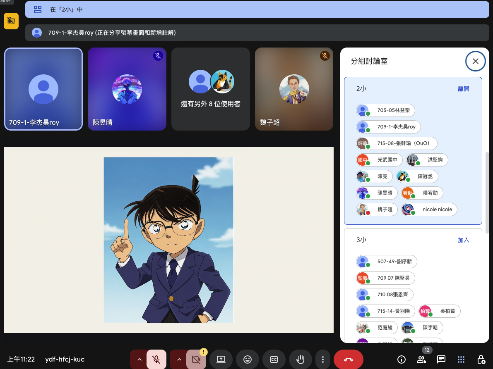Screen dimensions: 493x369
Task: Open the activities grid icon
Action: [461, 359]
